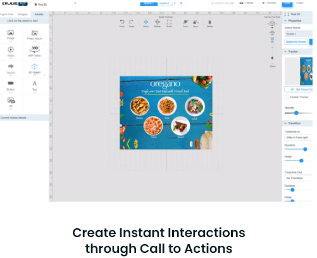
Task: Click the fullscreen brackets icon in properties header
Action: [287, 14]
